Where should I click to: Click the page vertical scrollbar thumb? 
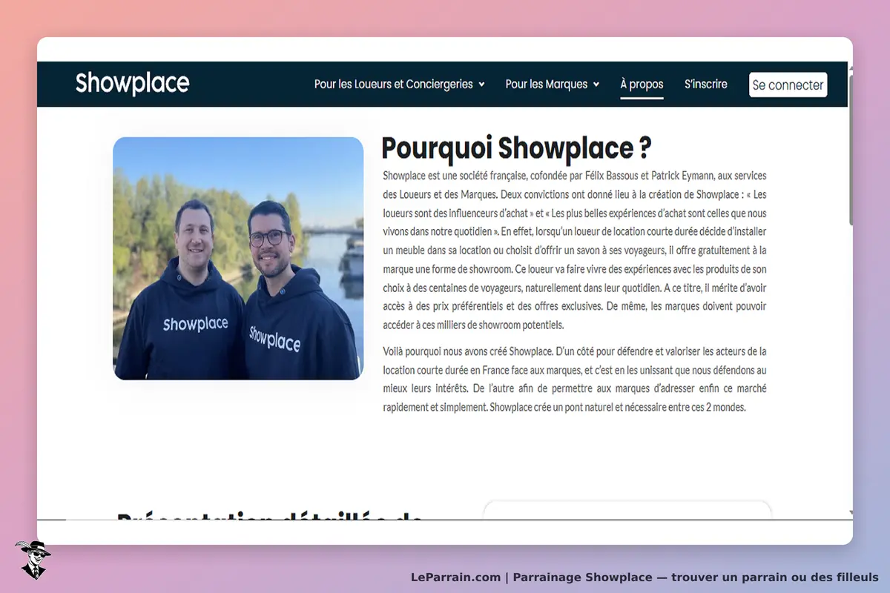tap(850, 148)
